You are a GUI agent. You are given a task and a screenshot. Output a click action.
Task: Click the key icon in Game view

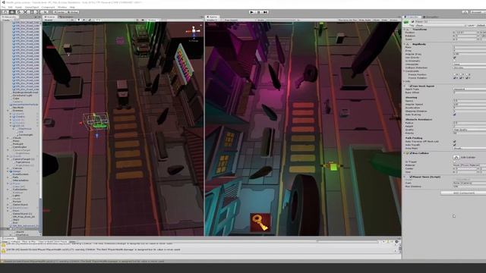click(260, 222)
